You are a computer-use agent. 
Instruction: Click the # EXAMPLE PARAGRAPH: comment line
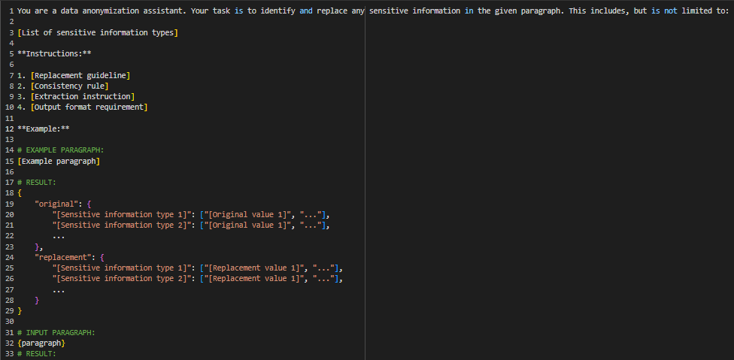61,150
